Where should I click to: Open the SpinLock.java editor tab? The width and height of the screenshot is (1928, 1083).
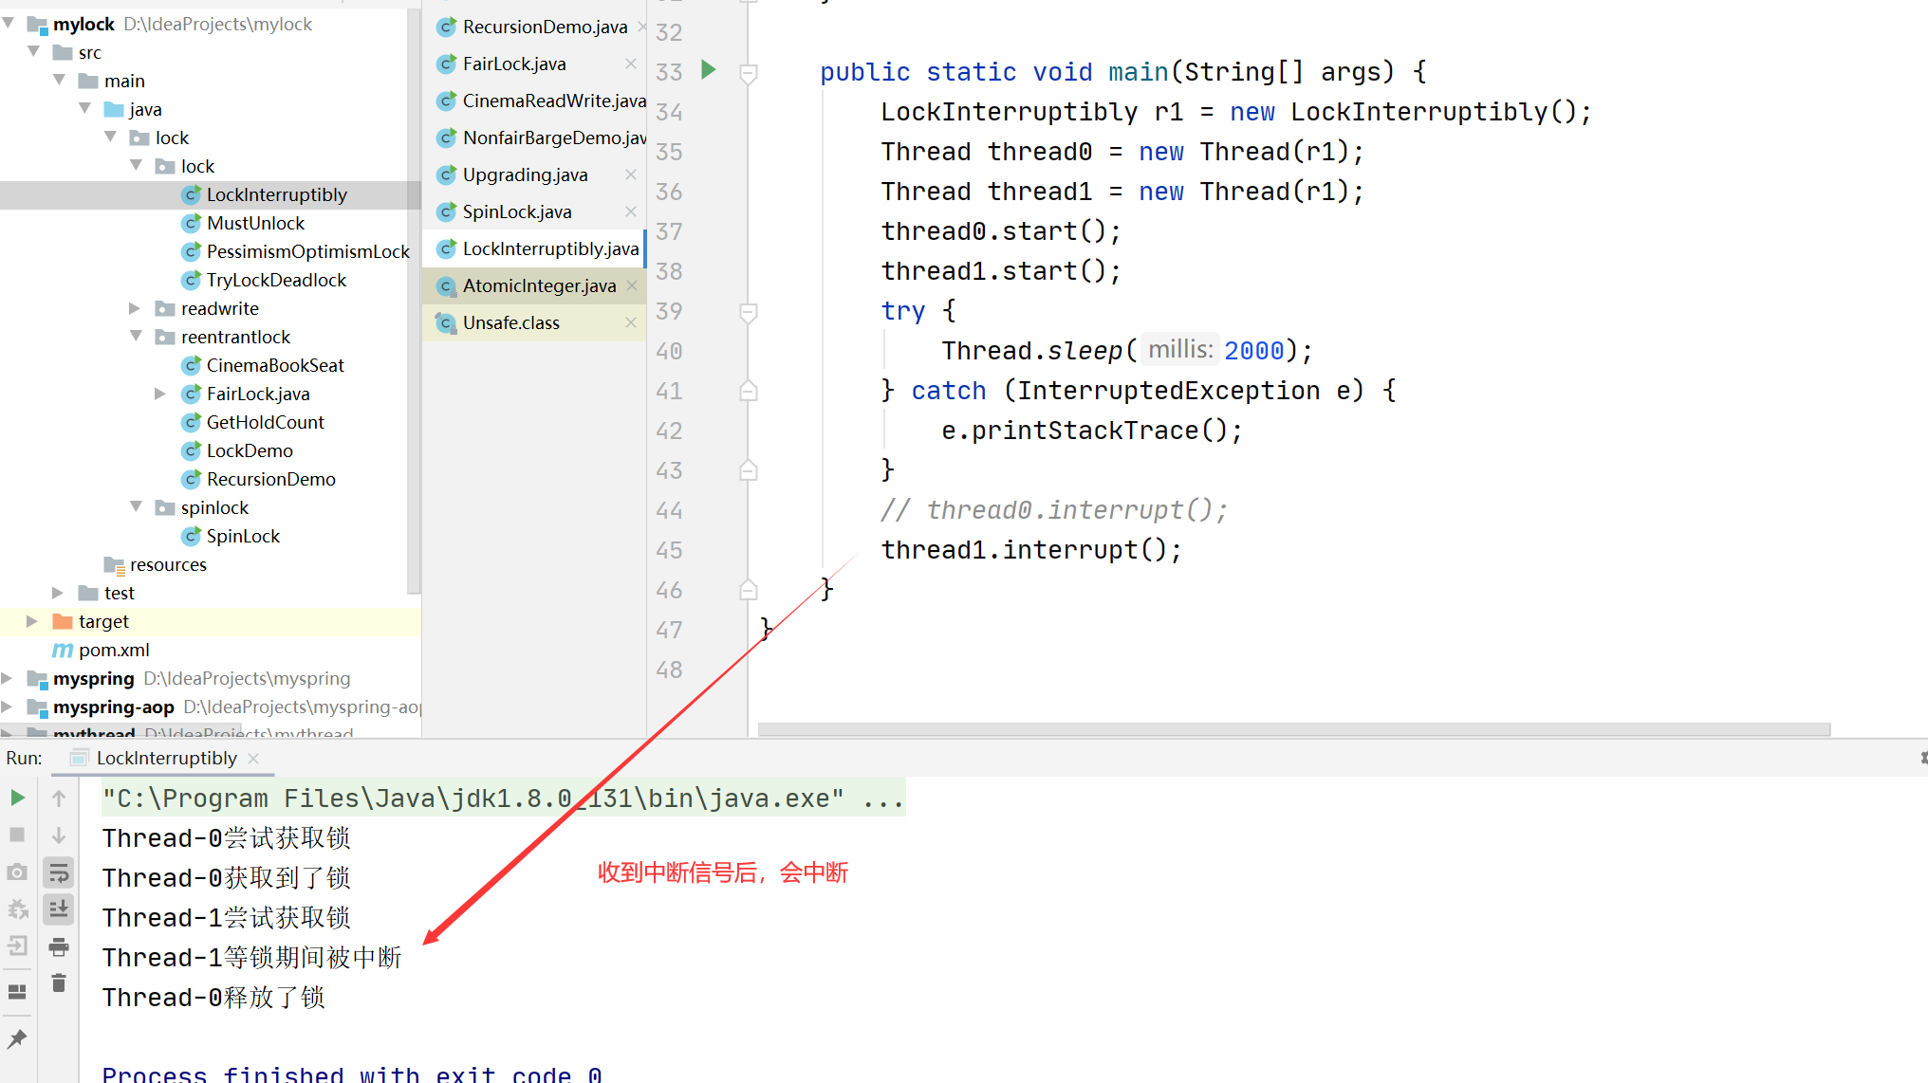click(516, 211)
